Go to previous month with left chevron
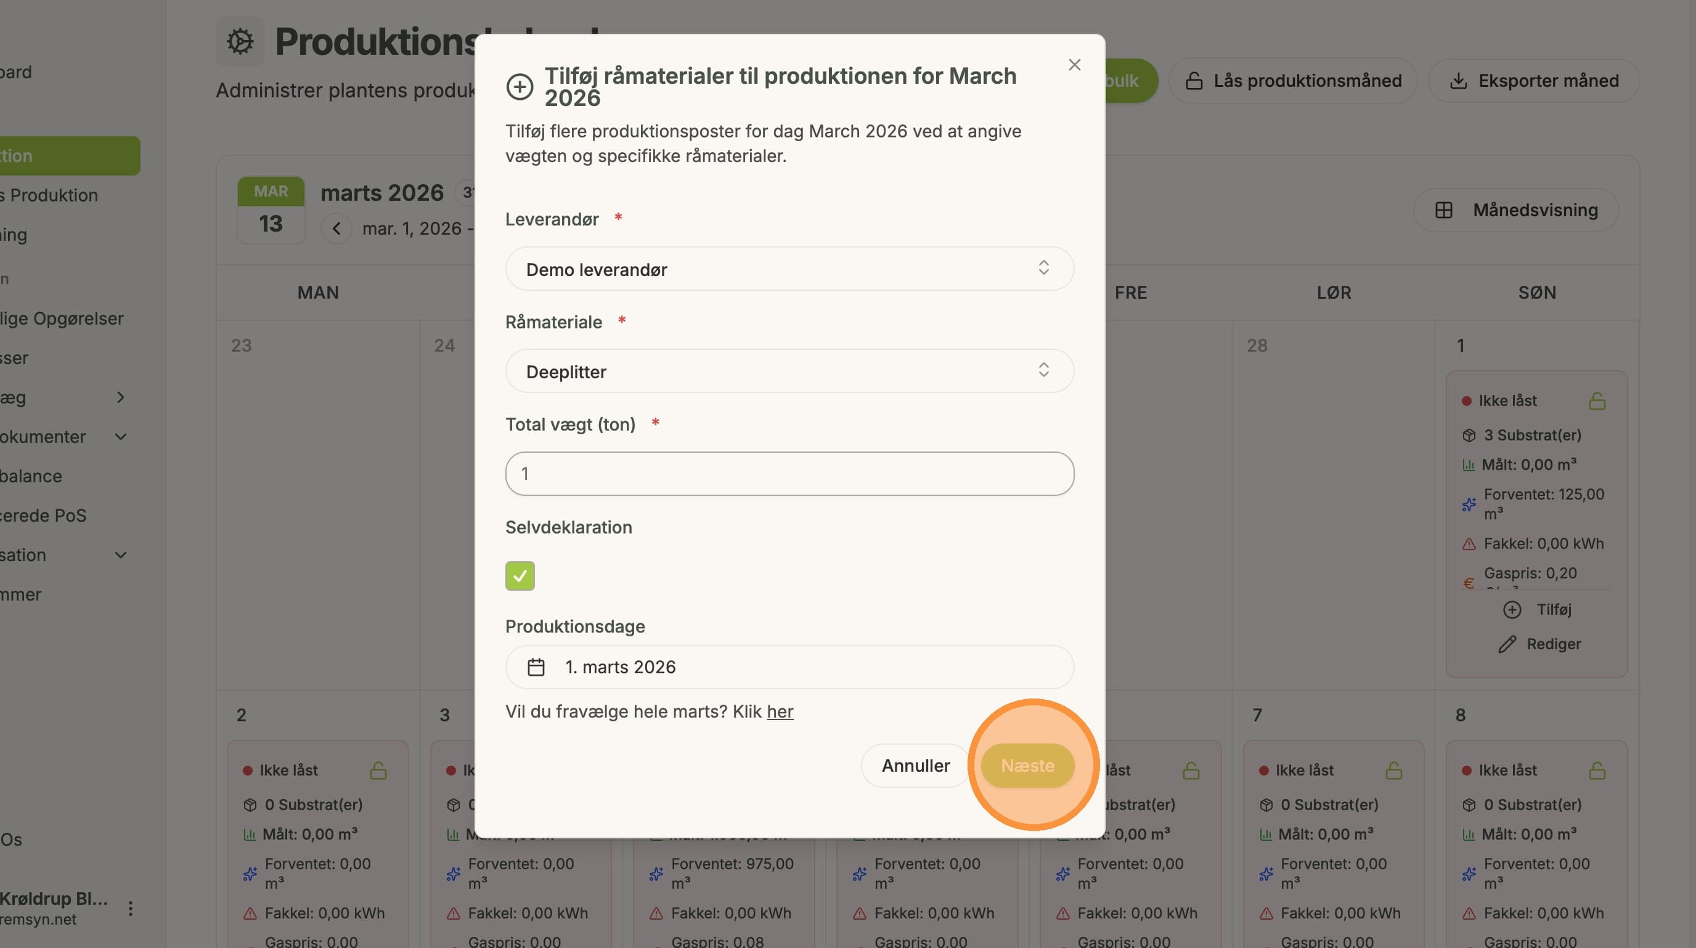Screen dimensions: 1696x948 point(336,229)
